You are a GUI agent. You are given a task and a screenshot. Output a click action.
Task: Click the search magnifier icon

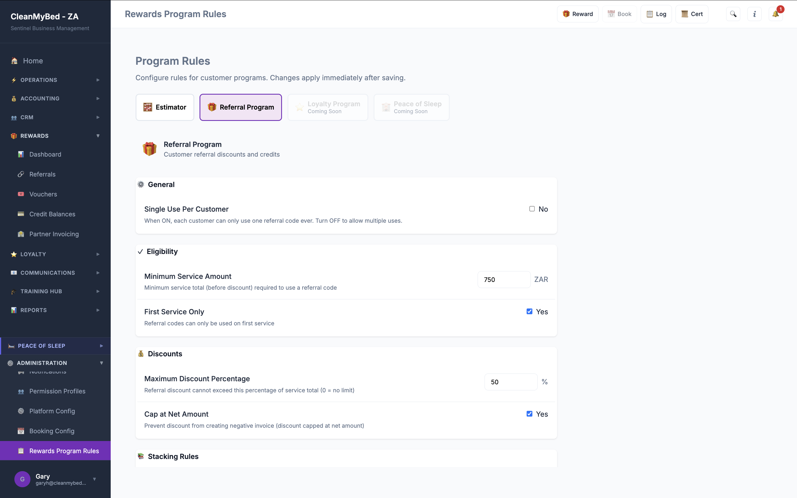(x=733, y=14)
